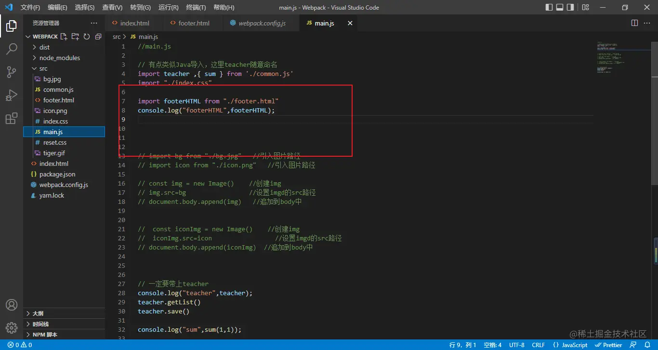Select index.css in the file tree
Image resolution: width=658 pixels, height=350 pixels.
tap(64, 121)
